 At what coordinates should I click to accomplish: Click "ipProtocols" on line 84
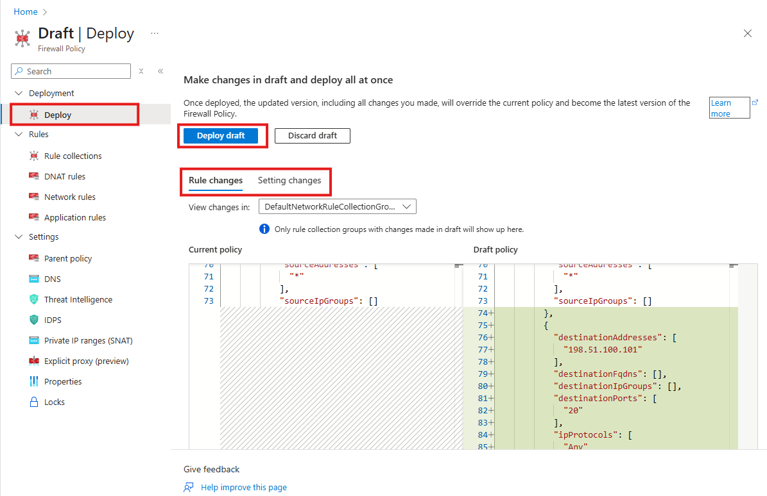click(x=585, y=435)
